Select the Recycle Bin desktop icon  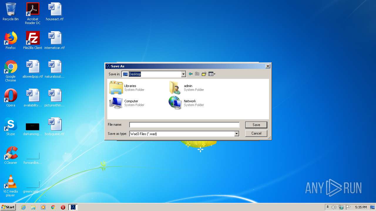[11, 12]
